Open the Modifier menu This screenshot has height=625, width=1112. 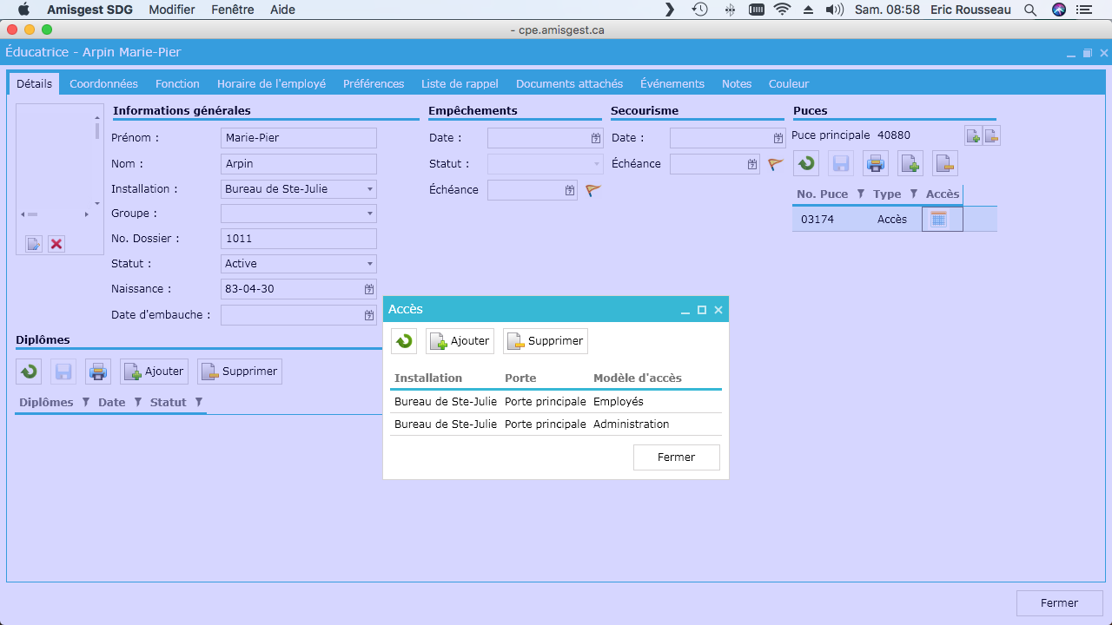click(172, 10)
